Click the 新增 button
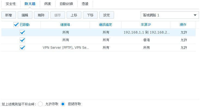Image resolution: width=200 pixels, height=110 pixels. tap(9, 15)
